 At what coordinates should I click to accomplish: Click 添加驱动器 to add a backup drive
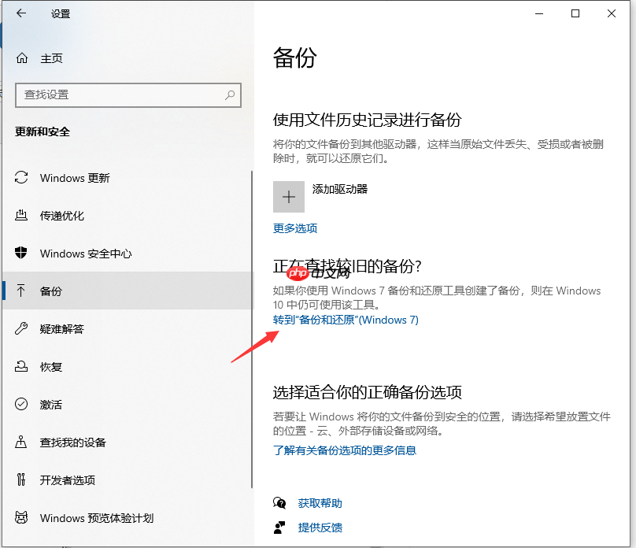click(x=289, y=196)
